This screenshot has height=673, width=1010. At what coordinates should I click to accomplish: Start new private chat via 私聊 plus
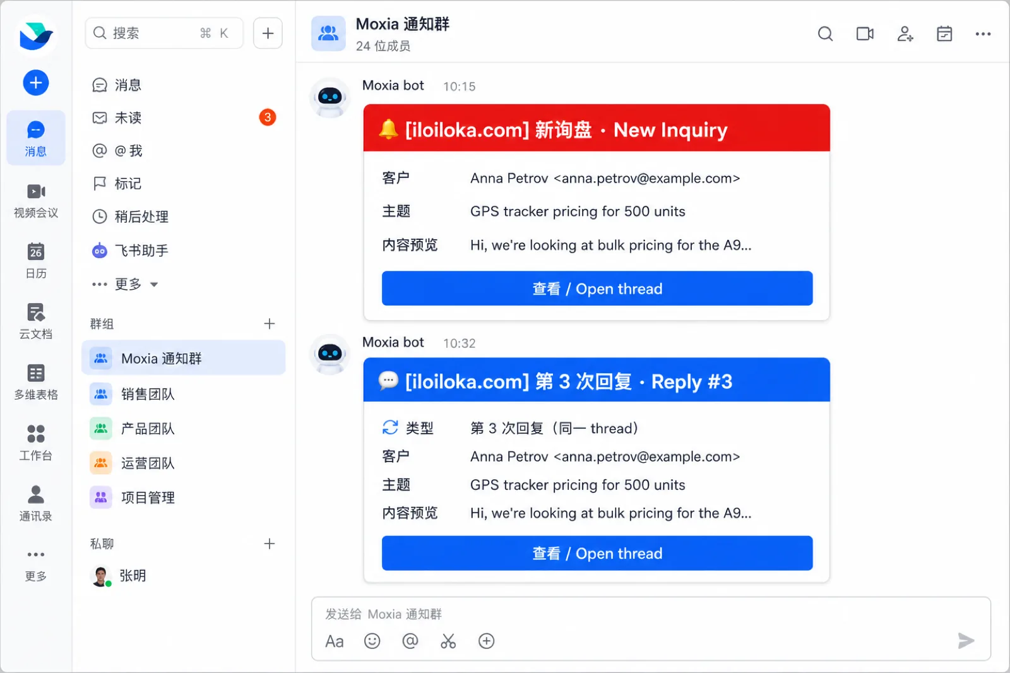(x=270, y=544)
